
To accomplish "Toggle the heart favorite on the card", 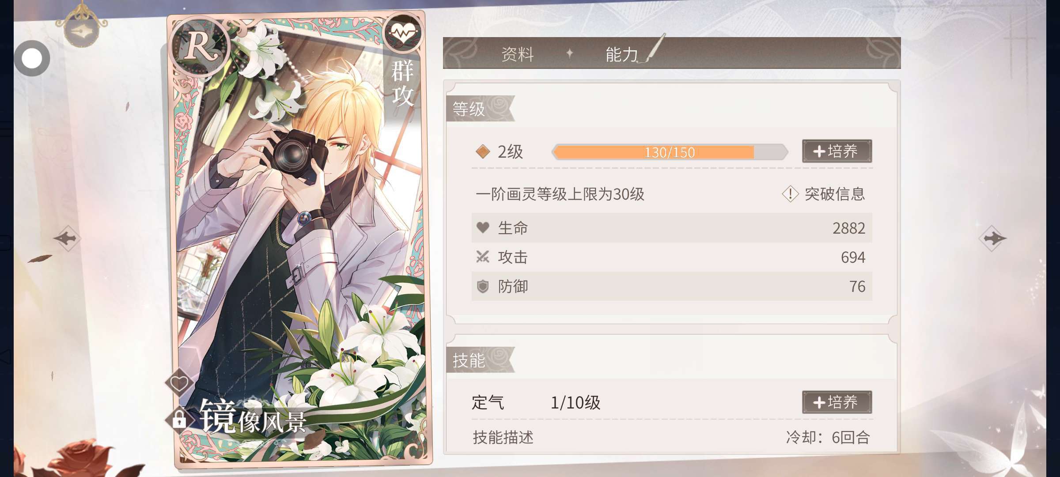I will pyautogui.click(x=179, y=383).
